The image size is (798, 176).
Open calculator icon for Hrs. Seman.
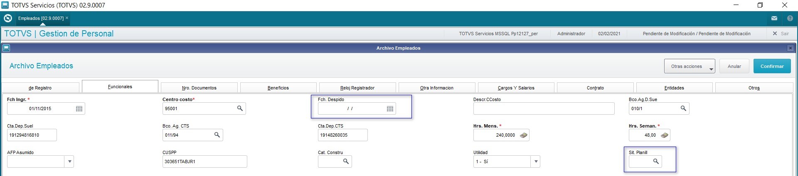(665, 135)
